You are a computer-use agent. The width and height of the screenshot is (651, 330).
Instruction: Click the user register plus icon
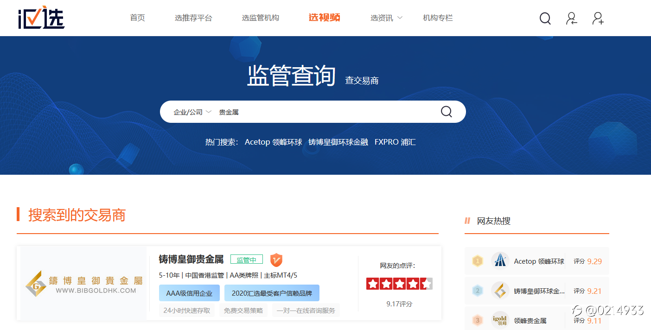coord(598,18)
